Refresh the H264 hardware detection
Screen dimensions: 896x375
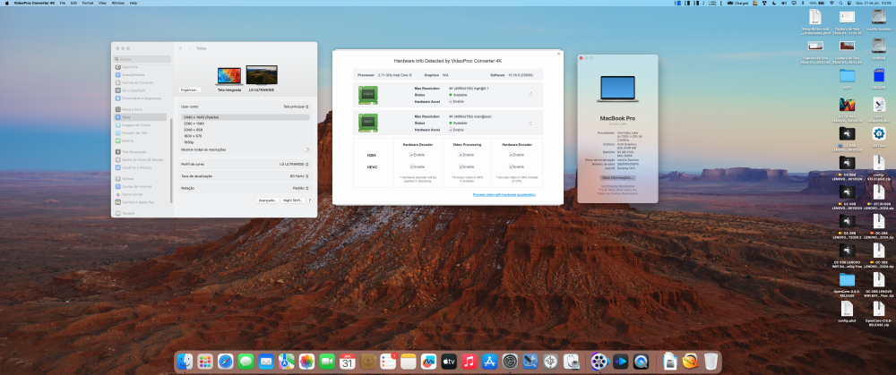(x=530, y=94)
